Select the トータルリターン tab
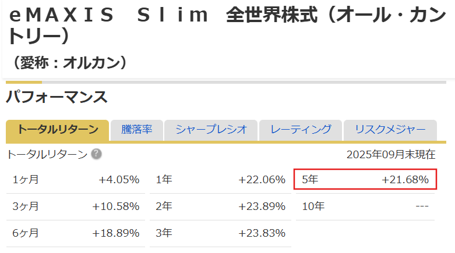The width and height of the screenshot is (455, 253). click(57, 130)
